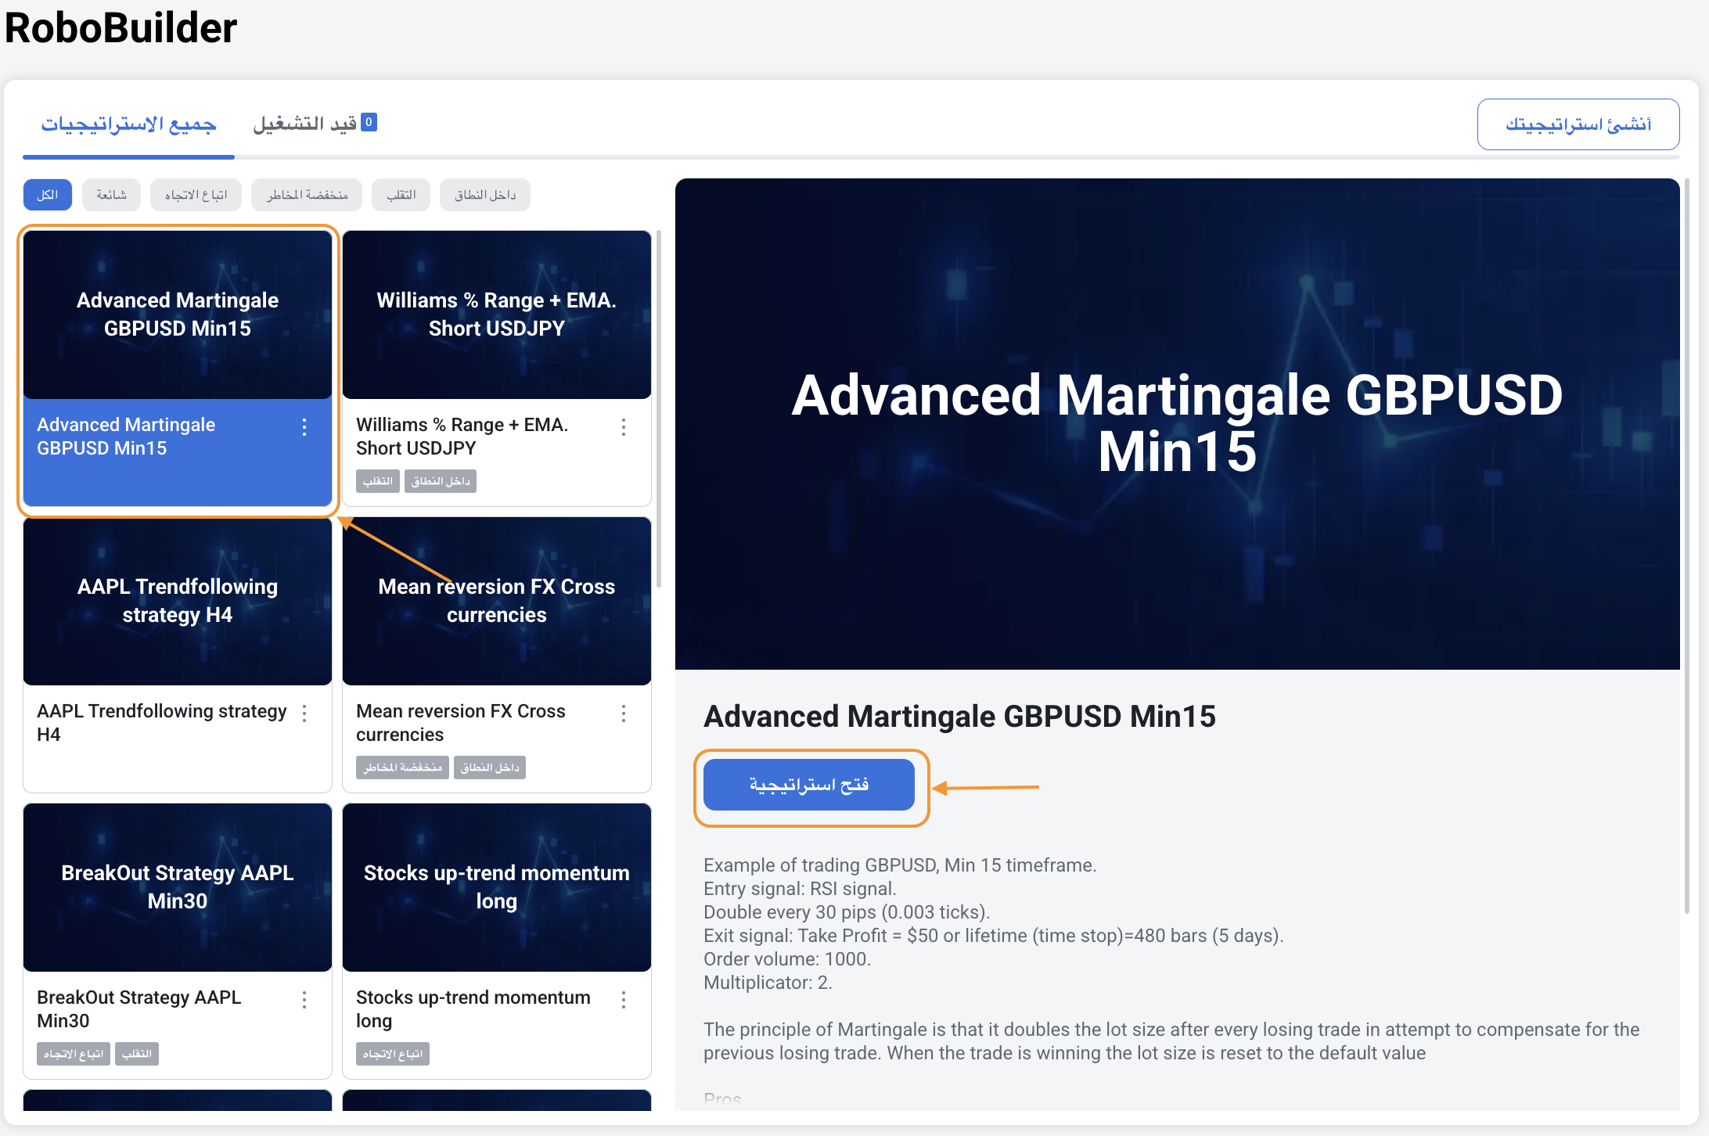Image resolution: width=1709 pixels, height=1136 pixels.
Task: Select the AAPL Trendfollowing strategy H4 thumbnail
Action: (x=178, y=601)
